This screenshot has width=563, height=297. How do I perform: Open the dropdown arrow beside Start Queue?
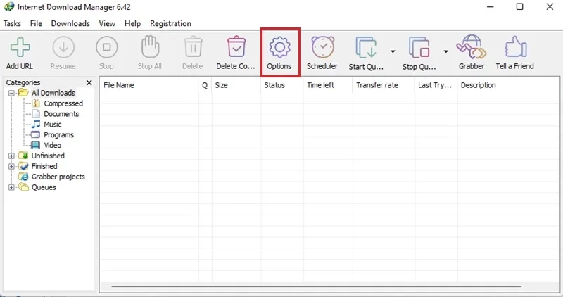(x=393, y=51)
